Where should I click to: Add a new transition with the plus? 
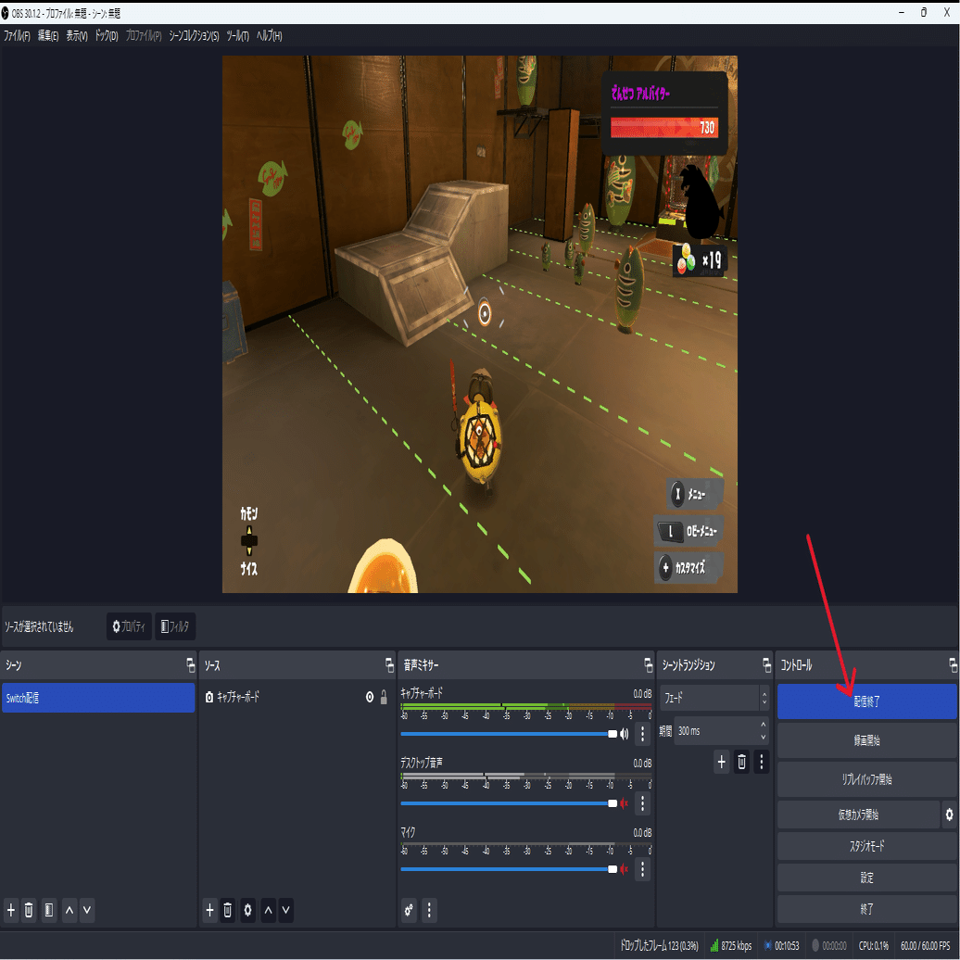coord(721,762)
